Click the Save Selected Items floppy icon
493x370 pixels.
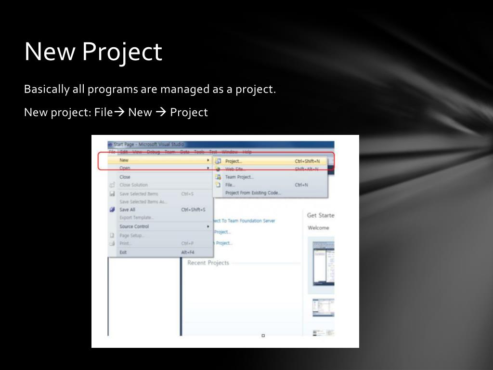click(112, 194)
